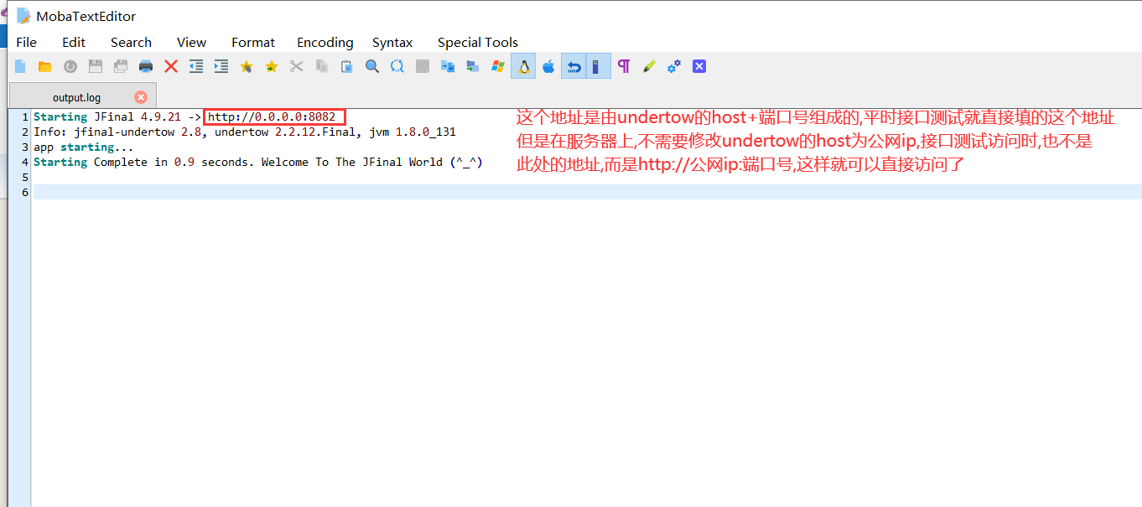Image resolution: width=1142 pixels, height=507 pixels.
Task: Create a new file
Action: click(19, 65)
